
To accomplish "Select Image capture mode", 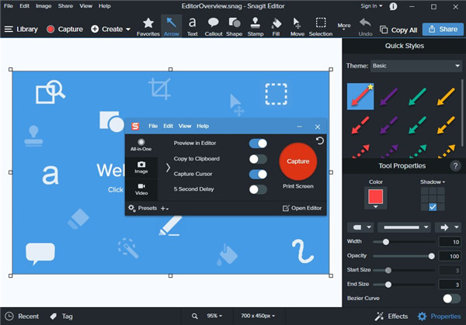I will (141, 168).
